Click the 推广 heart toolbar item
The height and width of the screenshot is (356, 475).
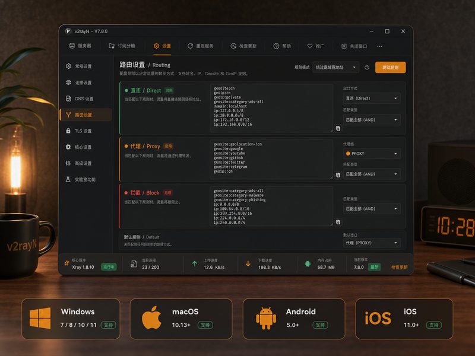(316, 46)
